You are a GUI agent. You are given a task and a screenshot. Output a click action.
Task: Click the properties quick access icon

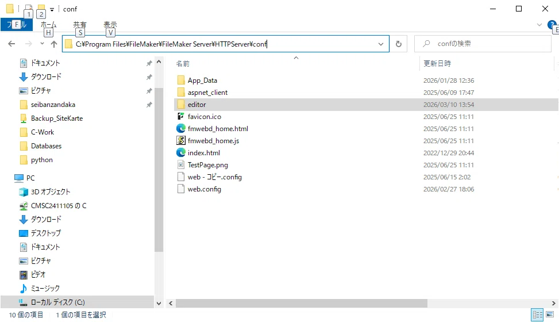click(29, 9)
